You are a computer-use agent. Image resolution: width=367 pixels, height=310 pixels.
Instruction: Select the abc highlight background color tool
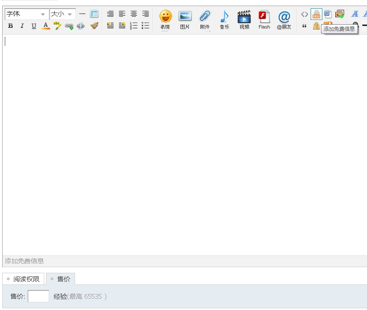point(57,26)
